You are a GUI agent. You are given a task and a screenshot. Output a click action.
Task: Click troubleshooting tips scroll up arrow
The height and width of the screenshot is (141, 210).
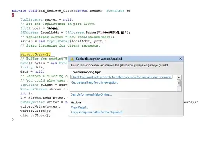(179, 77)
